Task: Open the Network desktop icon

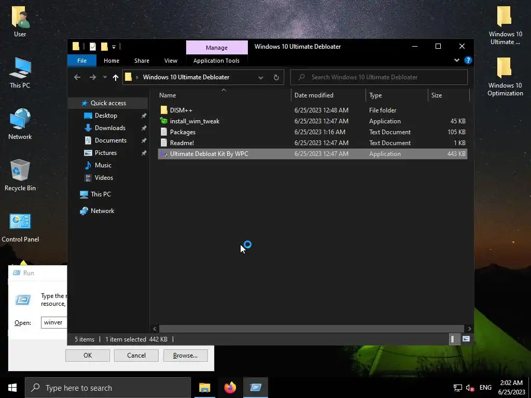Action: pyautogui.click(x=20, y=124)
